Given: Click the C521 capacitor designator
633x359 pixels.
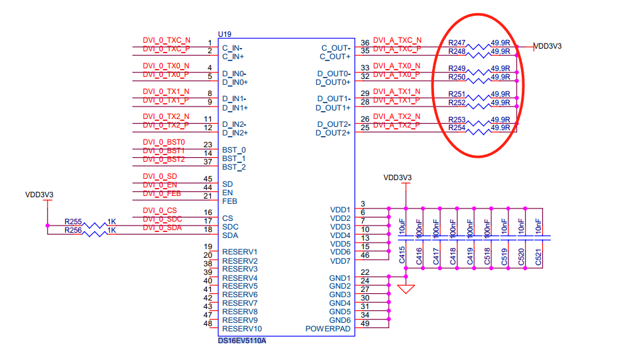Looking at the screenshot, I should coord(538,256).
